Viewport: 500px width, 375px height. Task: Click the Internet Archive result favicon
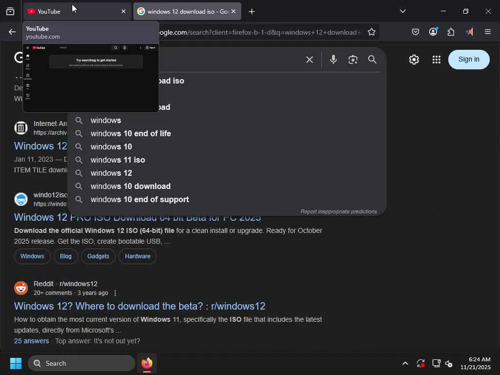[21, 128]
